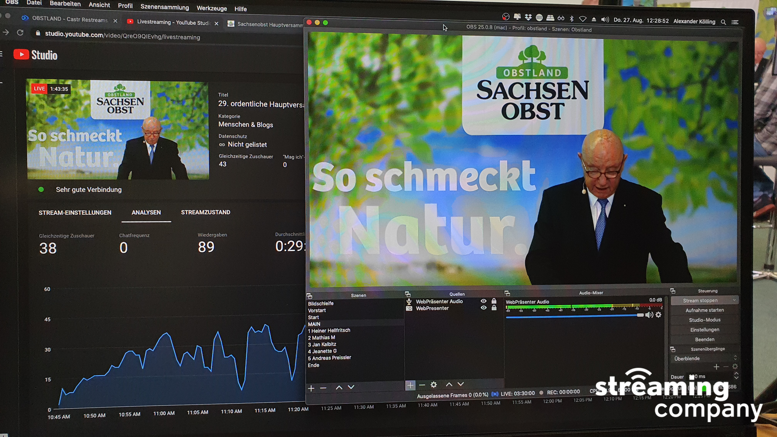The width and height of the screenshot is (777, 437).
Task: Remove selected scene with the minus icon
Action: click(323, 388)
